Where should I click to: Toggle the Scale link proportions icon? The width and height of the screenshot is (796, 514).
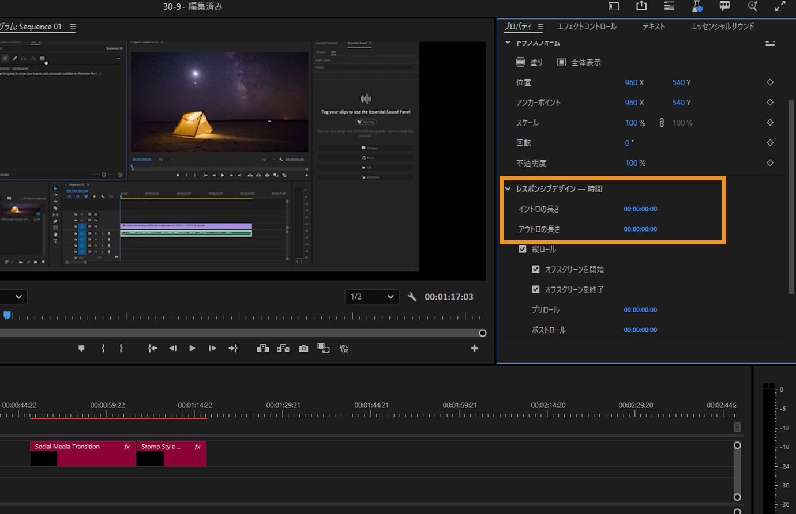tap(661, 123)
